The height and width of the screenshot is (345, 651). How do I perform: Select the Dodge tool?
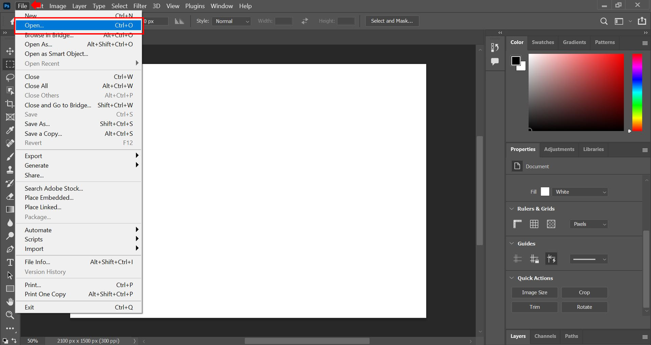10,236
